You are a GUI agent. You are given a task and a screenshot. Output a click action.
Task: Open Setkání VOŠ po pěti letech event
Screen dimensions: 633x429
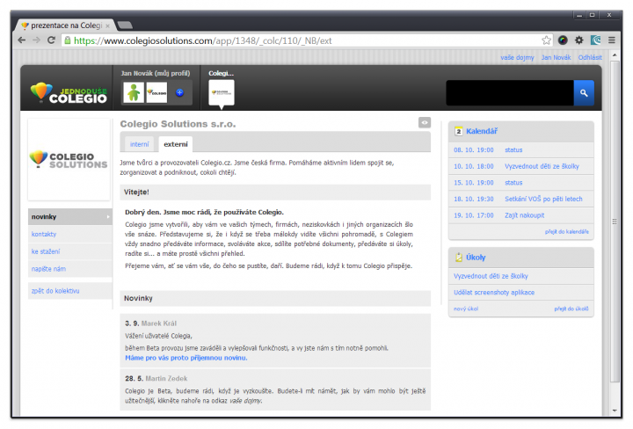(x=543, y=199)
